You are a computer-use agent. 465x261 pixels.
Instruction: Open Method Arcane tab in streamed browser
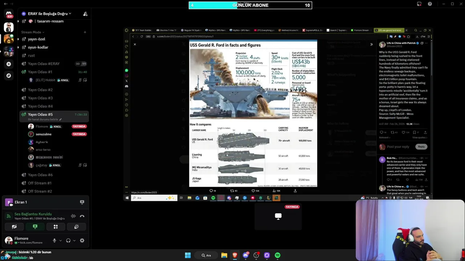coord(288,30)
